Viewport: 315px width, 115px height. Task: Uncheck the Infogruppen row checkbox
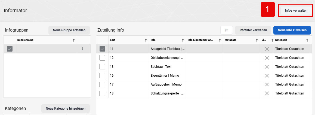(10, 49)
